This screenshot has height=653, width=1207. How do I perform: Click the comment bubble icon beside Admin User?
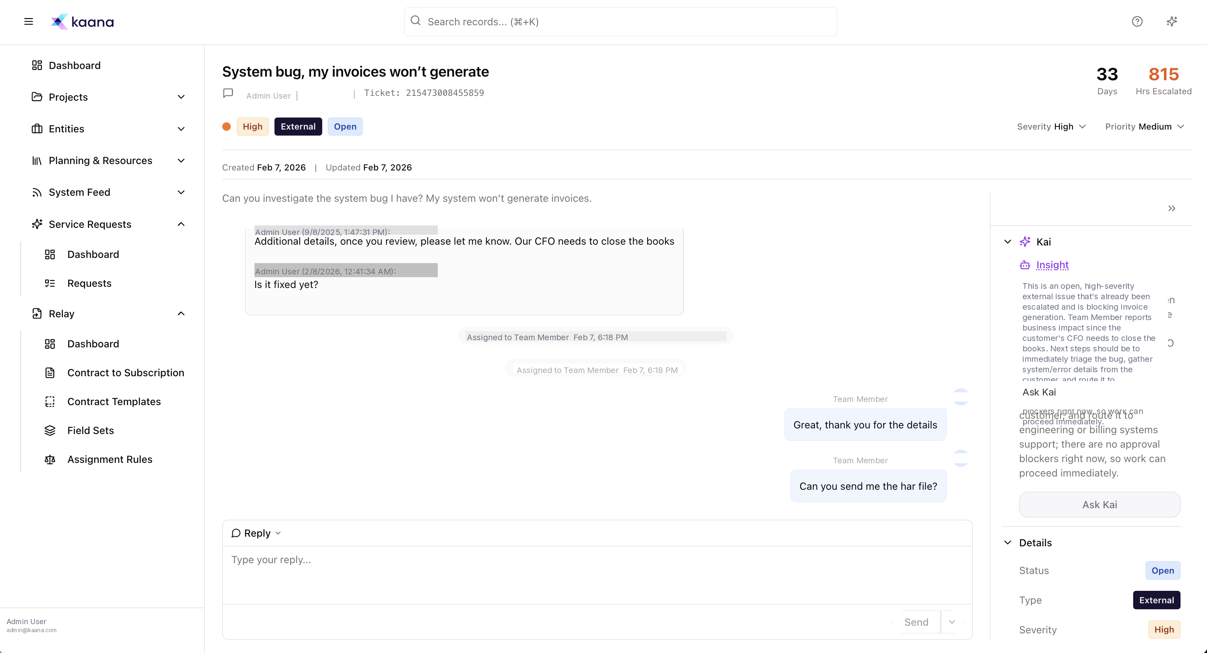click(228, 94)
